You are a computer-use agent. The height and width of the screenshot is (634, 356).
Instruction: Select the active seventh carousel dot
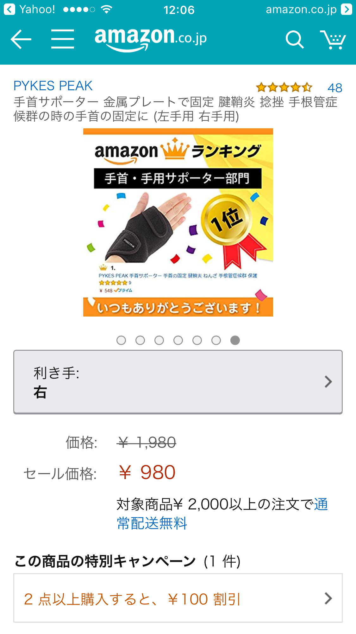[x=235, y=340]
